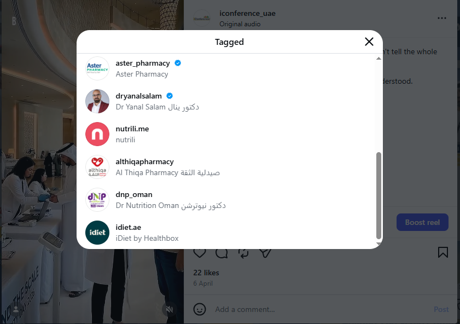Open the three-dot options menu
This screenshot has width=460, height=324.
441,18
